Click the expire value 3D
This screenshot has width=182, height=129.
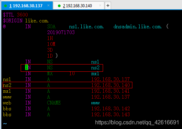pyautogui.click(x=50, y=50)
